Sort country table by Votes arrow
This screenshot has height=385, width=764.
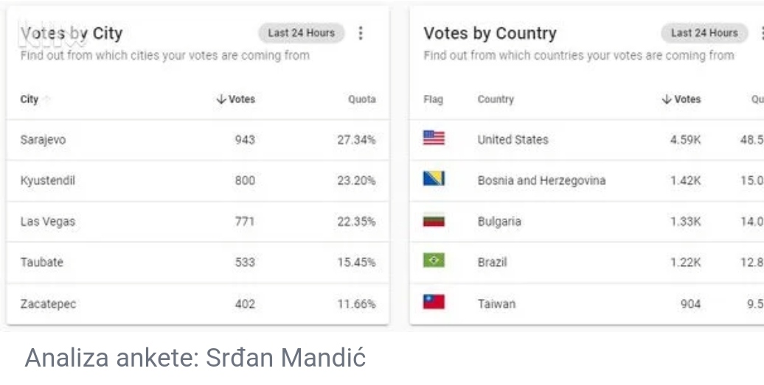tap(667, 99)
